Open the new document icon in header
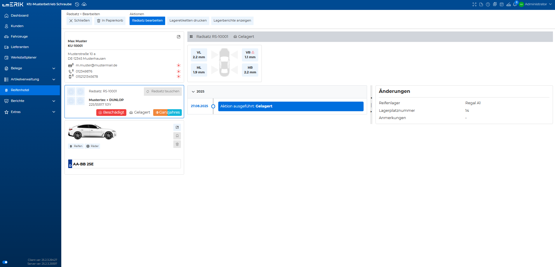Viewport: 555px width, 267px height. coord(481,4)
